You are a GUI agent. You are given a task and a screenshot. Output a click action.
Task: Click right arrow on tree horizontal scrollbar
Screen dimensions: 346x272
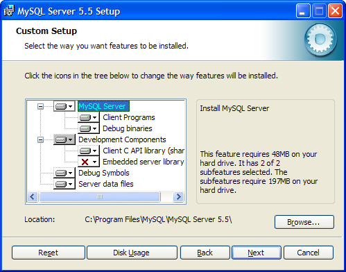tap(178, 197)
